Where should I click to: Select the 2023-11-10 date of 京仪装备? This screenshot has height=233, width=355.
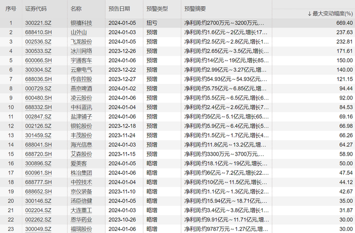point(122,192)
